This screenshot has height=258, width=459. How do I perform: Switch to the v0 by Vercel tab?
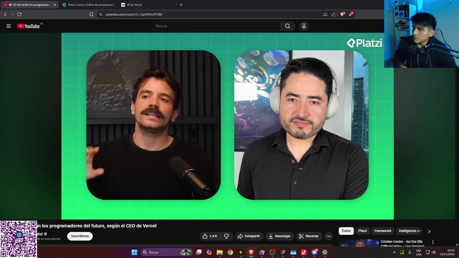click(x=147, y=5)
